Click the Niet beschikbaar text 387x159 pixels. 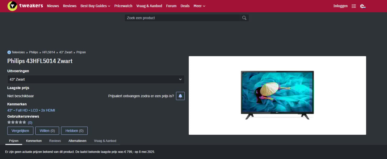(x=21, y=96)
